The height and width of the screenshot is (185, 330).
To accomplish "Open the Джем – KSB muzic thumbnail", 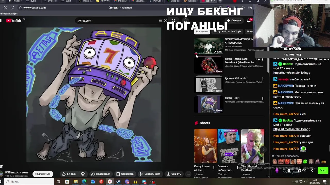I will [209, 85].
